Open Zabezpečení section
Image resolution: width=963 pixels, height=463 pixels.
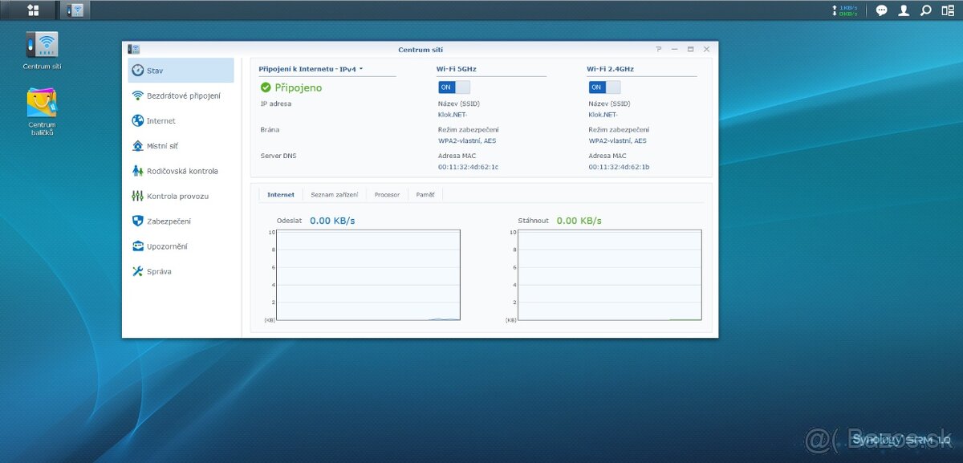(181, 221)
